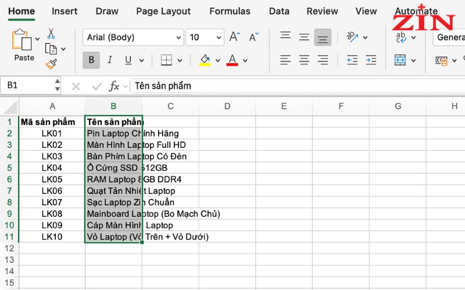Open the Formulas tab
The width and height of the screenshot is (465, 290).
(x=230, y=11)
